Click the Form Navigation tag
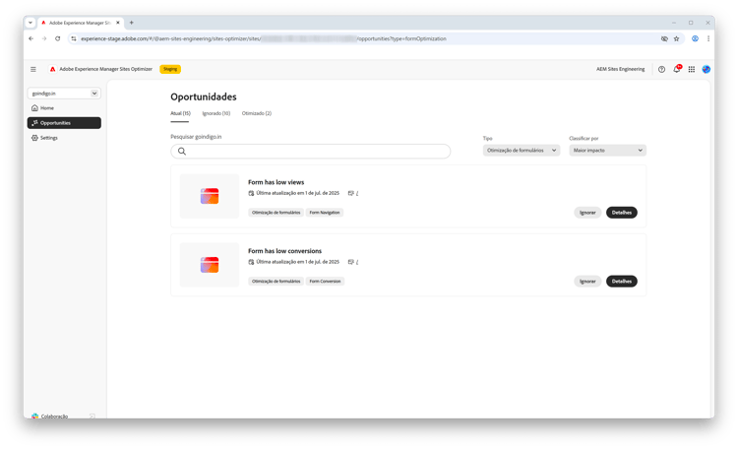Image resolution: width=738 pixels, height=449 pixels. [325, 213]
